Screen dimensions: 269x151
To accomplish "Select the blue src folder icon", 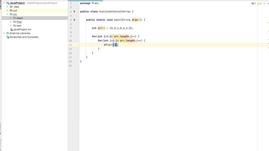I will (11, 14).
